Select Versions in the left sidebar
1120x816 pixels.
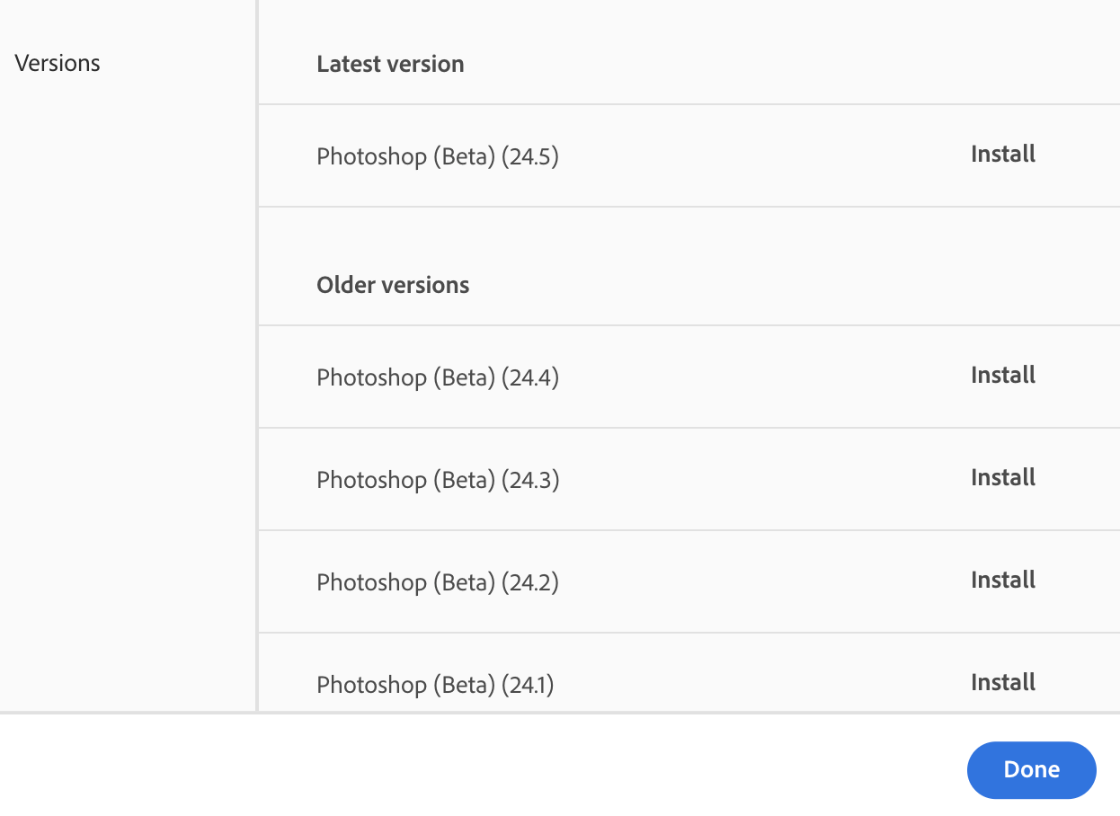57,63
